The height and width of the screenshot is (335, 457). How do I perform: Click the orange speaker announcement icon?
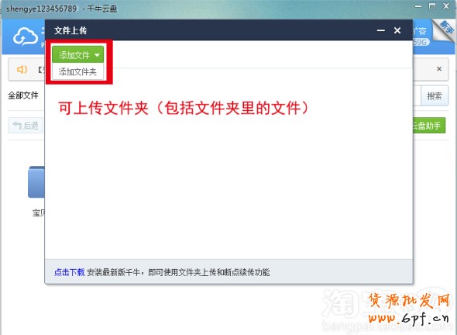click(x=22, y=70)
